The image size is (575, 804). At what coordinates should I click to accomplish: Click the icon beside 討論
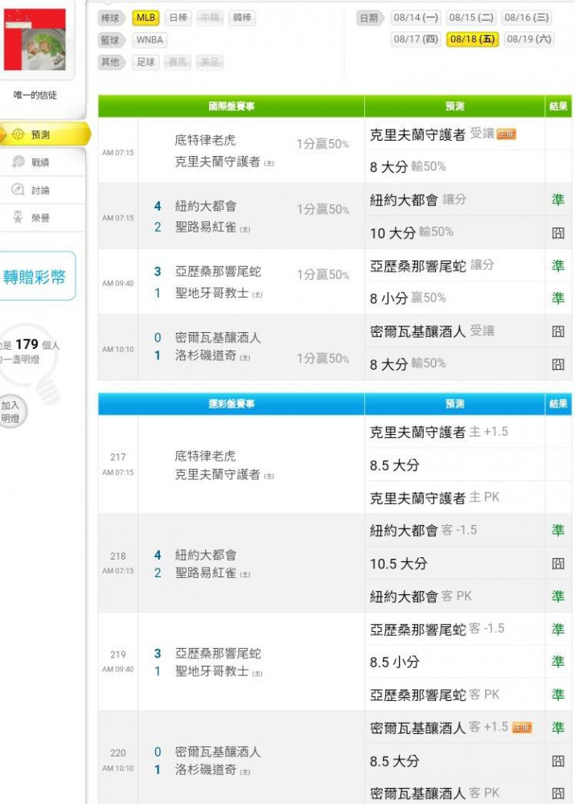(x=18, y=190)
